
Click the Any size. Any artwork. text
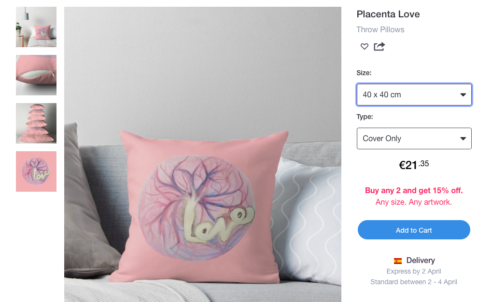click(x=414, y=202)
